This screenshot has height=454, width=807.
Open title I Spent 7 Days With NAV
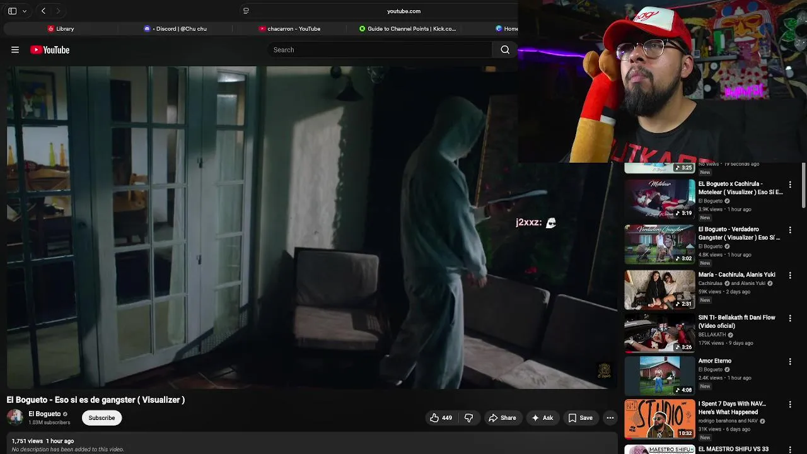tap(732, 407)
